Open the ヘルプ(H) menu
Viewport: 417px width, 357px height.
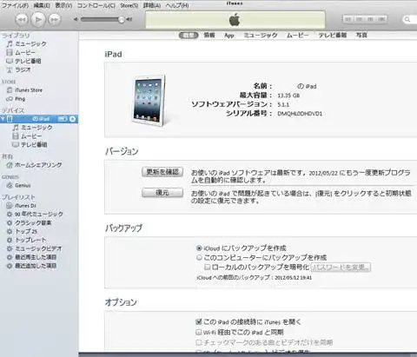(177, 5)
